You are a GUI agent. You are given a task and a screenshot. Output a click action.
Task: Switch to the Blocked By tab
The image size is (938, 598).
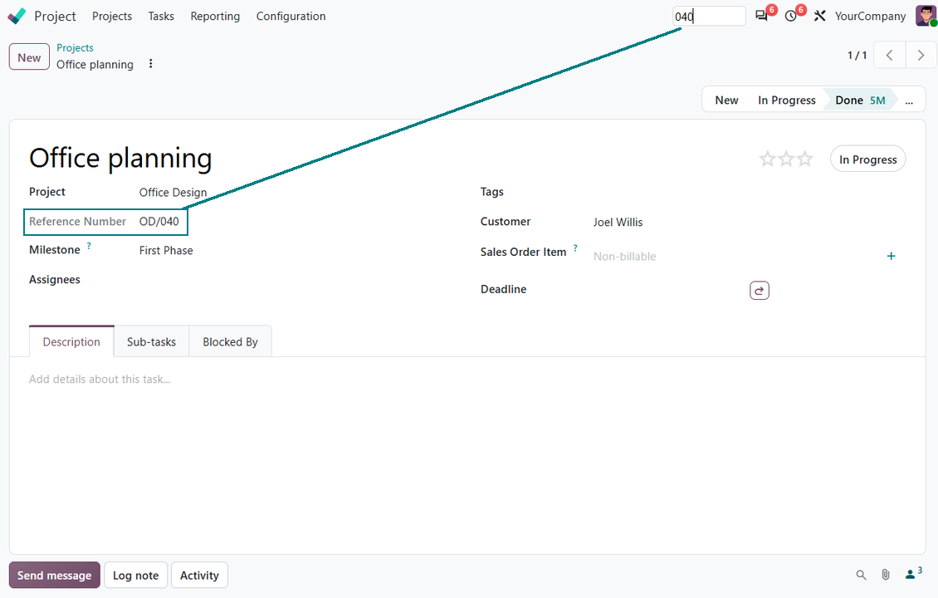230,342
